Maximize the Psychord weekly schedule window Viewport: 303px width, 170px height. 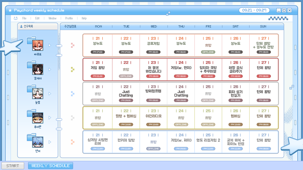(x=284, y=10)
